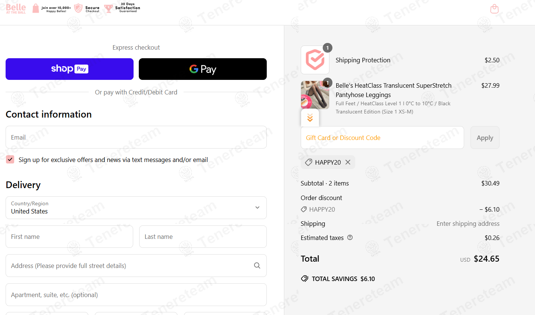Click the Gift Card or Discount Code field
The width and height of the screenshot is (535, 315).
pyautogui.click(x=382, y=138)
